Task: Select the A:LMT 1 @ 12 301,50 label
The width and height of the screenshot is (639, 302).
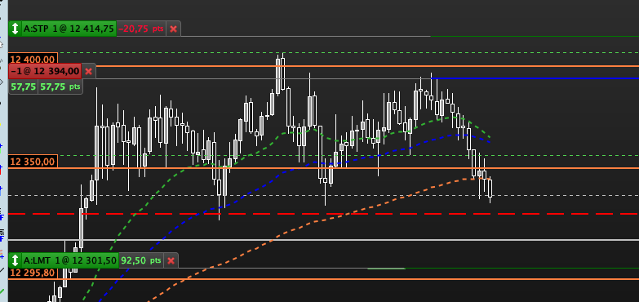Action: [x=69, y=260]
